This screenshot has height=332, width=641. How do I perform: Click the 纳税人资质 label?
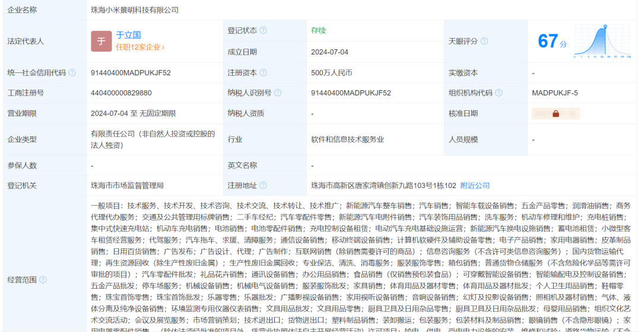246,113
